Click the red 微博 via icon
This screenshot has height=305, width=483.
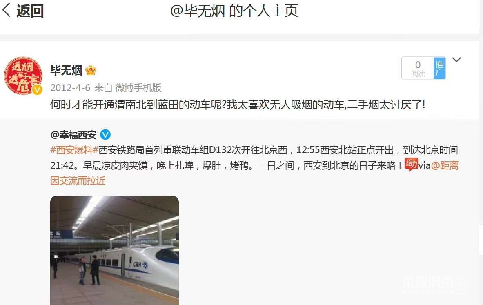click(411, 165)
